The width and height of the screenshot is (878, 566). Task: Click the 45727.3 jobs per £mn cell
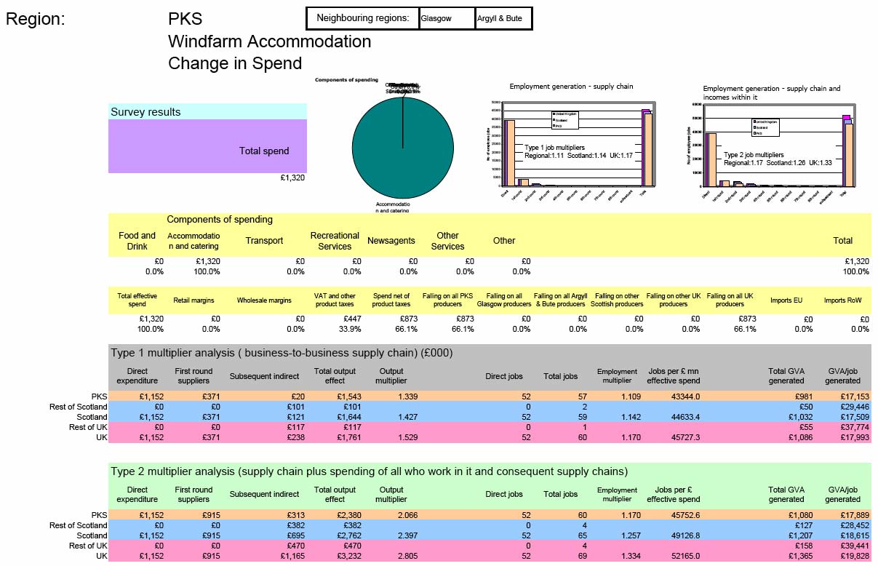click(x=685, y=437)
